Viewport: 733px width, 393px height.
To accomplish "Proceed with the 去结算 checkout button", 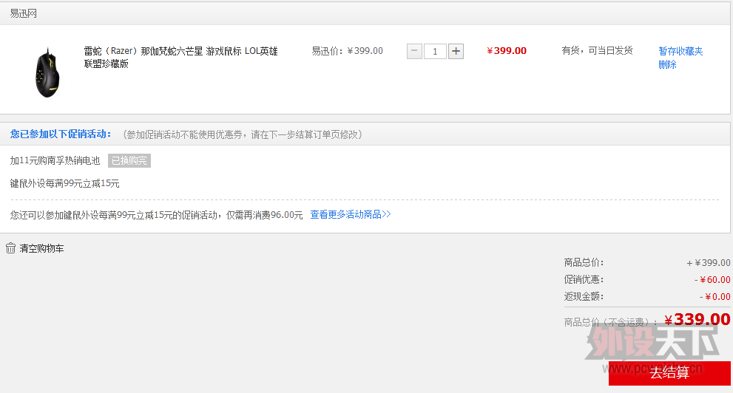I will pos(669,373).
